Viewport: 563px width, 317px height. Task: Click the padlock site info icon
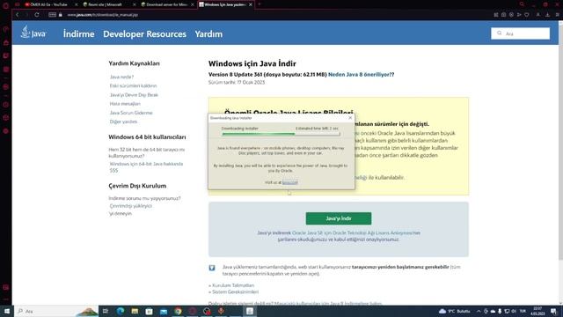[61, 15]
